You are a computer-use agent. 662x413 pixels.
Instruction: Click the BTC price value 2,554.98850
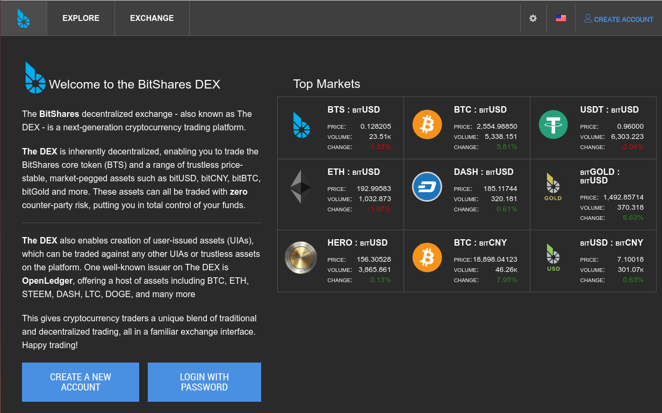pos(497,127)
